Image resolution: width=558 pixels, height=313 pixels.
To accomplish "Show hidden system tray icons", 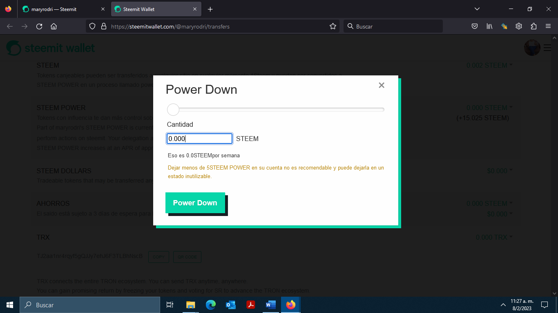I will point(503,305).
